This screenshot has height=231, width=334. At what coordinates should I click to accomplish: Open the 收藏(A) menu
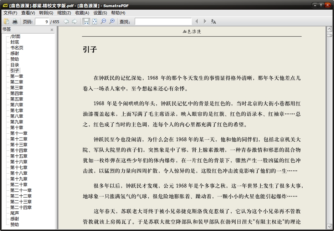(x=82, y=13)
